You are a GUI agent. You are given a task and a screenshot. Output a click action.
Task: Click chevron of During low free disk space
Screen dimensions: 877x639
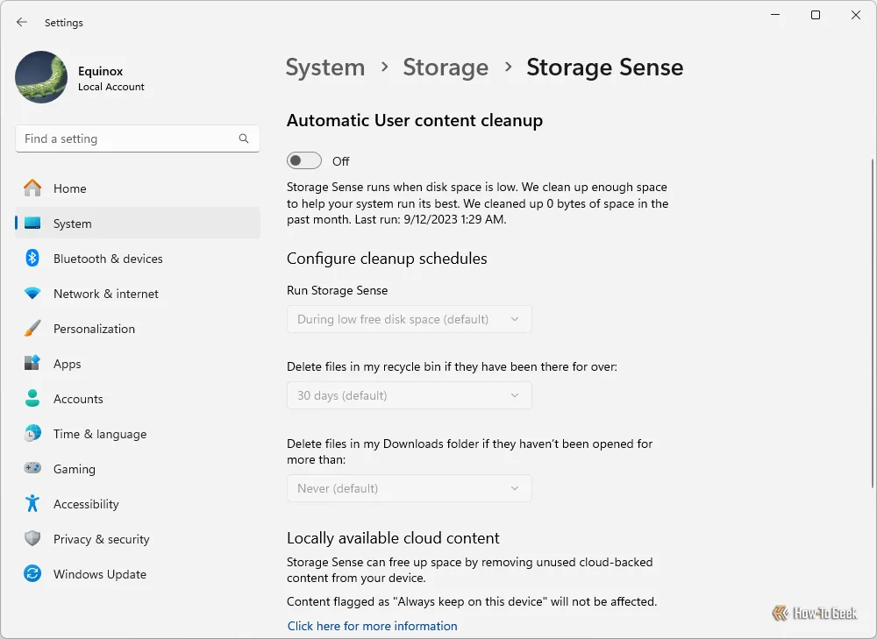[x=515, y=319]
